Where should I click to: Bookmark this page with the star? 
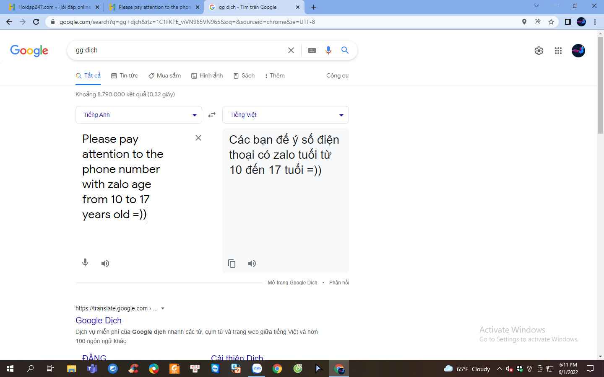click(x=551, y=22)
